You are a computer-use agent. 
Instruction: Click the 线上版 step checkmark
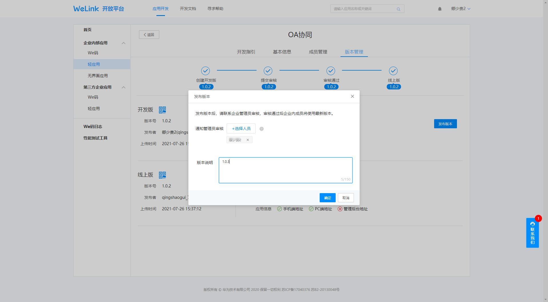pyautogui.click(x=393, y=71)
